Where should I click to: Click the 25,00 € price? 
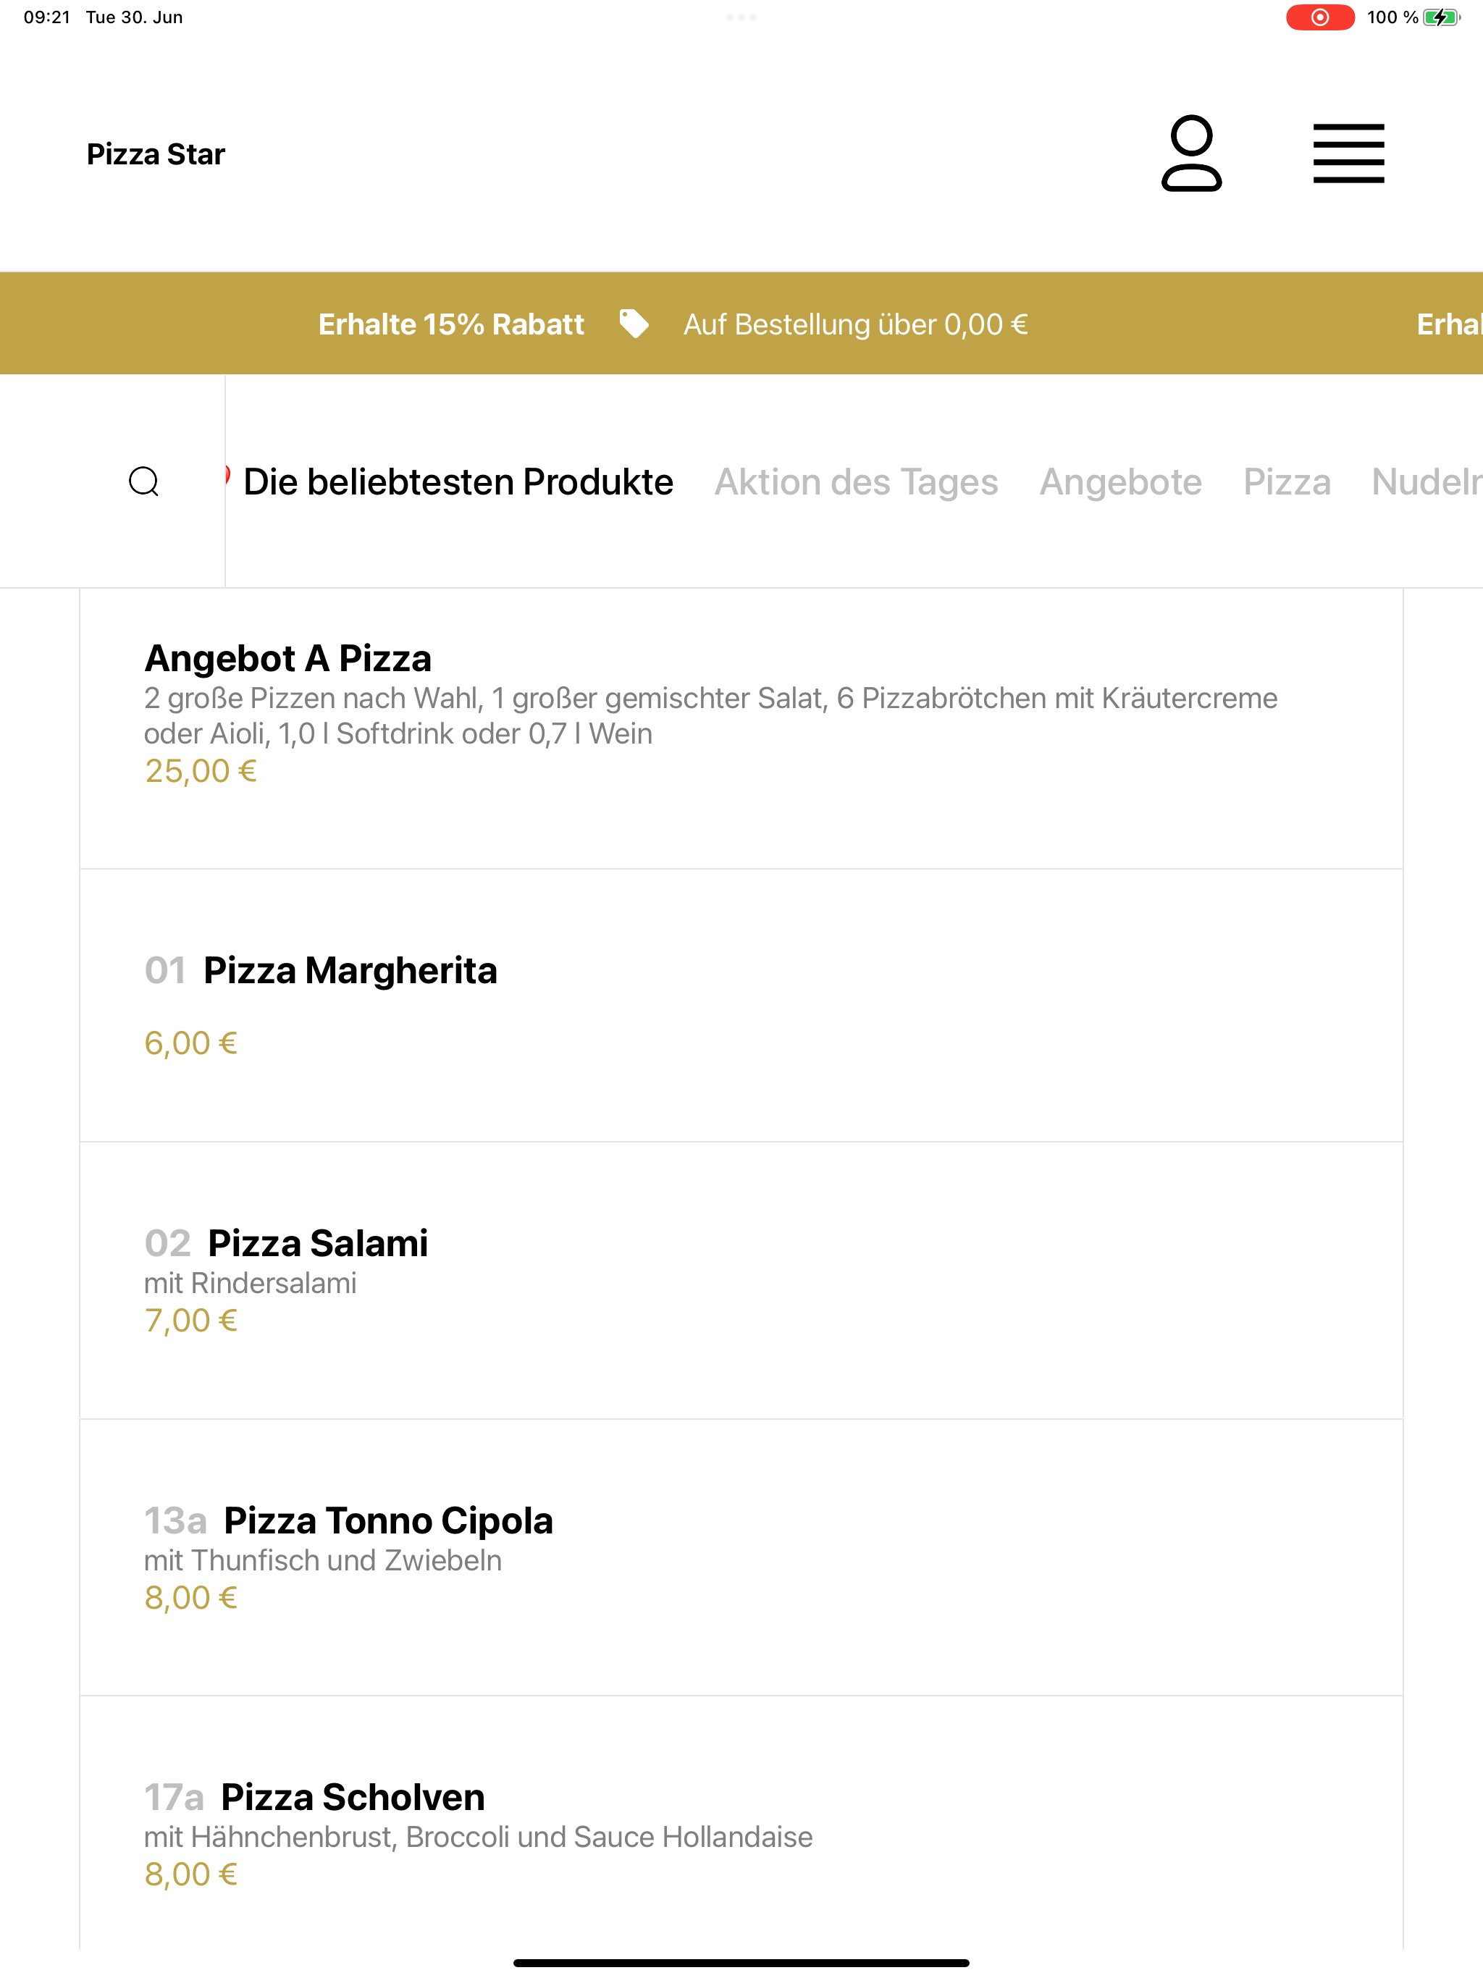(x=201, y=771)
